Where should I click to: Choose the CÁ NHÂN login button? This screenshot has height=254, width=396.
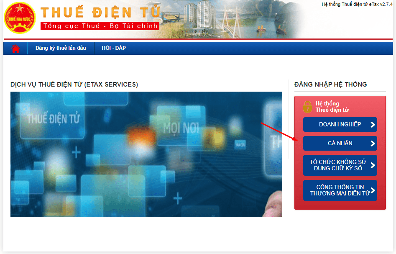coord(340,144)
